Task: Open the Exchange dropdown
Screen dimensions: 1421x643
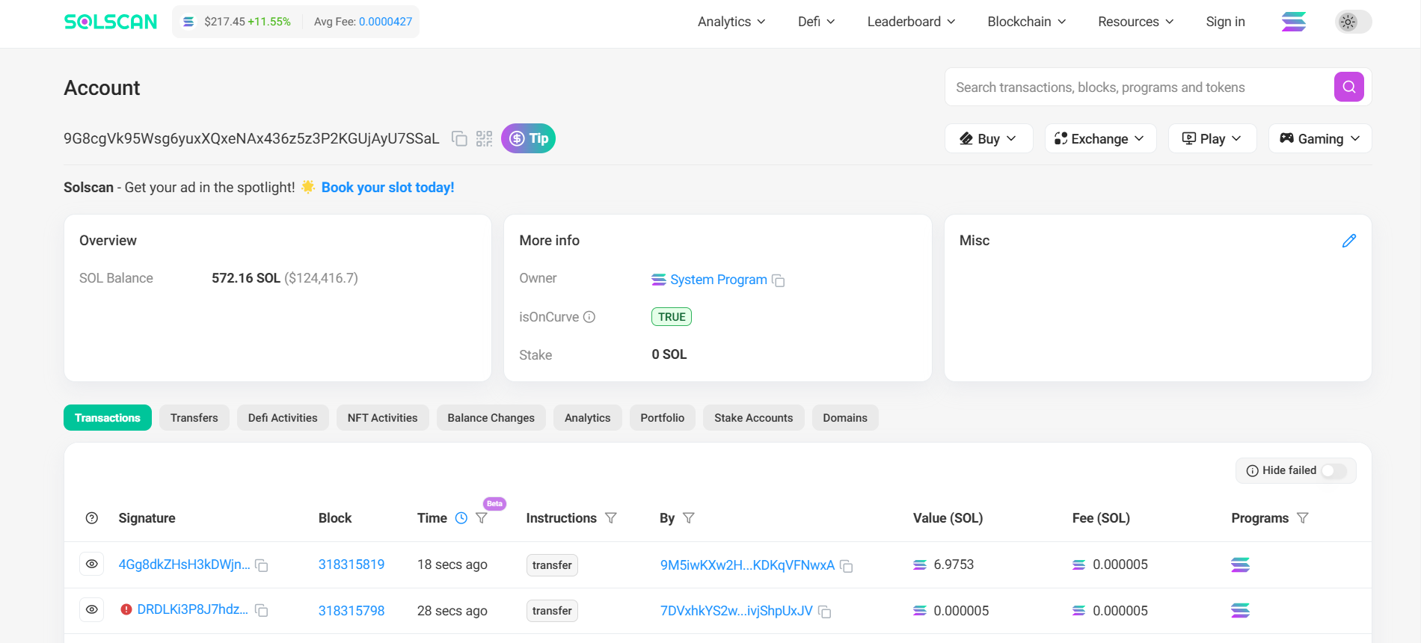Action: [x=1099, y=139]
